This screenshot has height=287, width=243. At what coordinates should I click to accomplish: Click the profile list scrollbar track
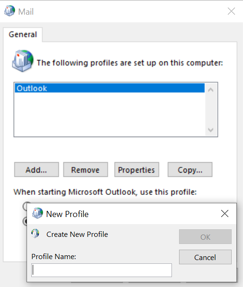click(x=211, y=110)
